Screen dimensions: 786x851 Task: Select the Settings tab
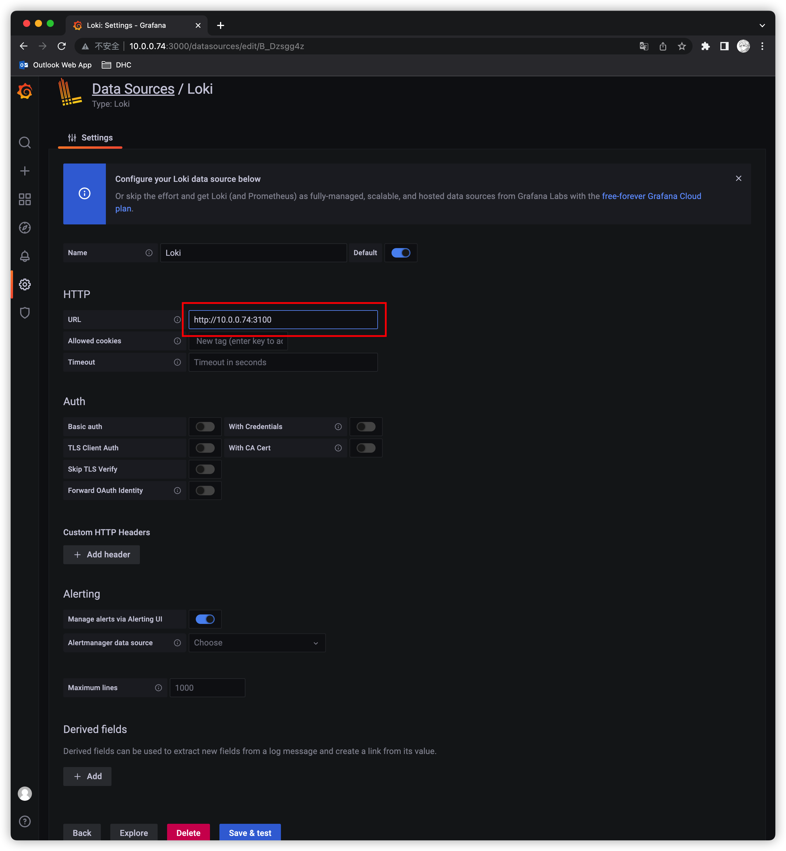[x=90, y=138]
